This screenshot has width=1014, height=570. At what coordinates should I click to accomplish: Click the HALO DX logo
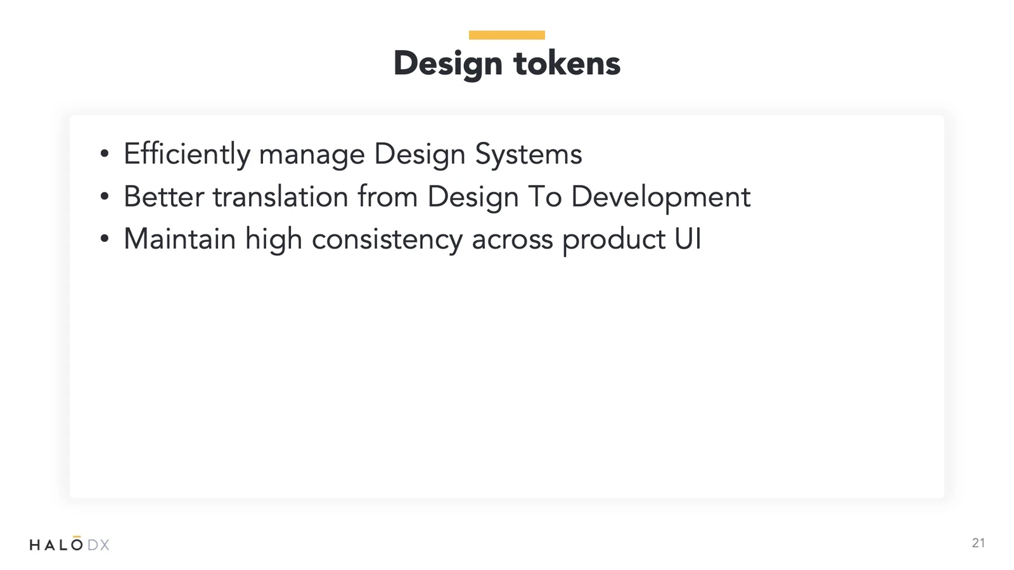click(x=69, y=544)
